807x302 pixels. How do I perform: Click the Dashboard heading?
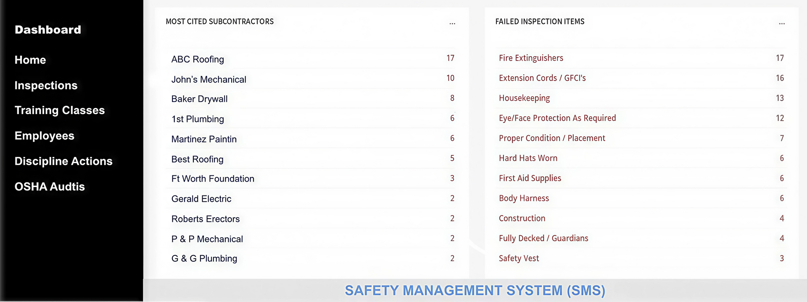(x=48, y=30)
